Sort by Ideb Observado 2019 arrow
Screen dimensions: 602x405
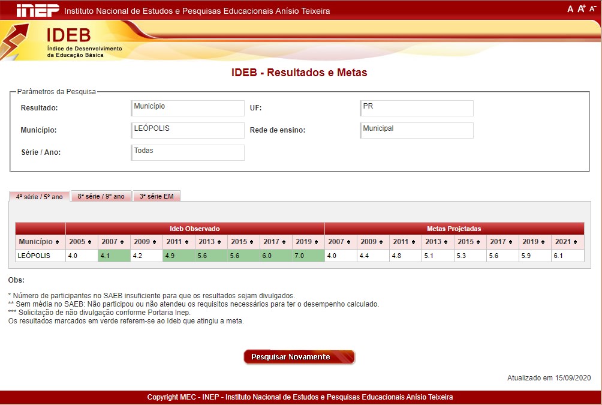pyautogui.click(x=316, y=242)
